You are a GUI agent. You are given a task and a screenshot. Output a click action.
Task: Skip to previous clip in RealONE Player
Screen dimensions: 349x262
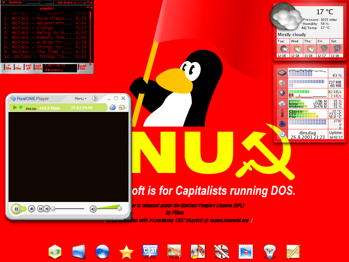click(40, 209)
